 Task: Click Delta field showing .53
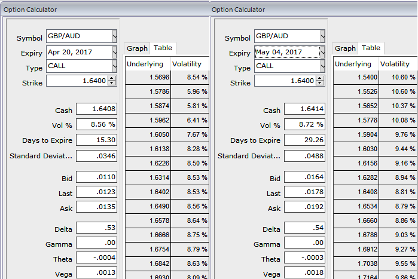coord(96,228)
